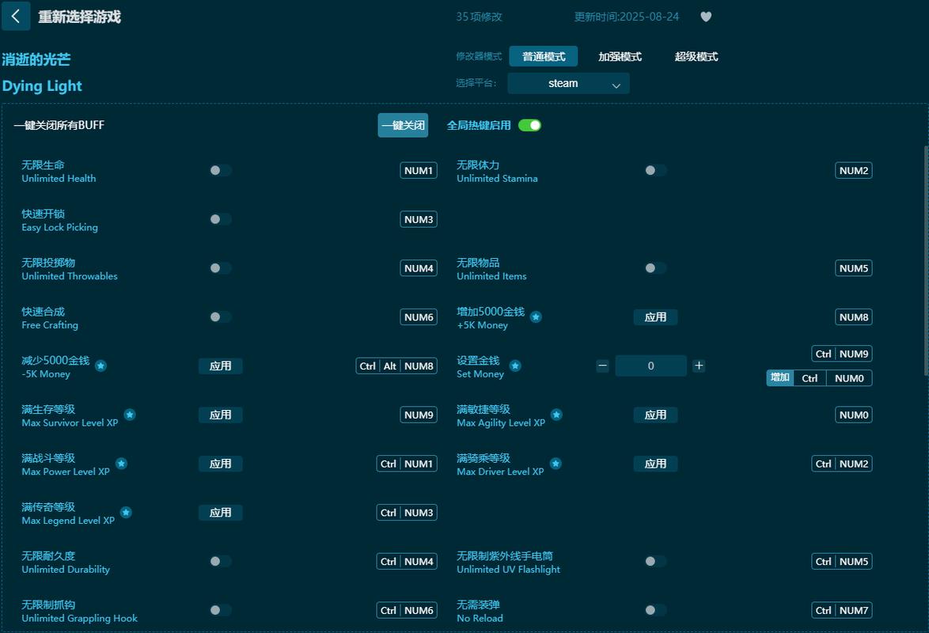
Task: Enable Unlimited Health toggle
Action: tap(221, 171)
